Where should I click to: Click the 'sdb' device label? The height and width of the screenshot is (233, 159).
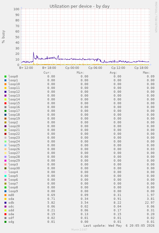(11, 203)
